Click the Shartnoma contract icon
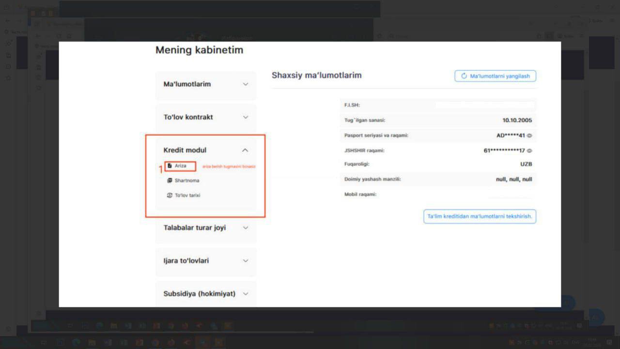620x349 pixels. (170, 181)
